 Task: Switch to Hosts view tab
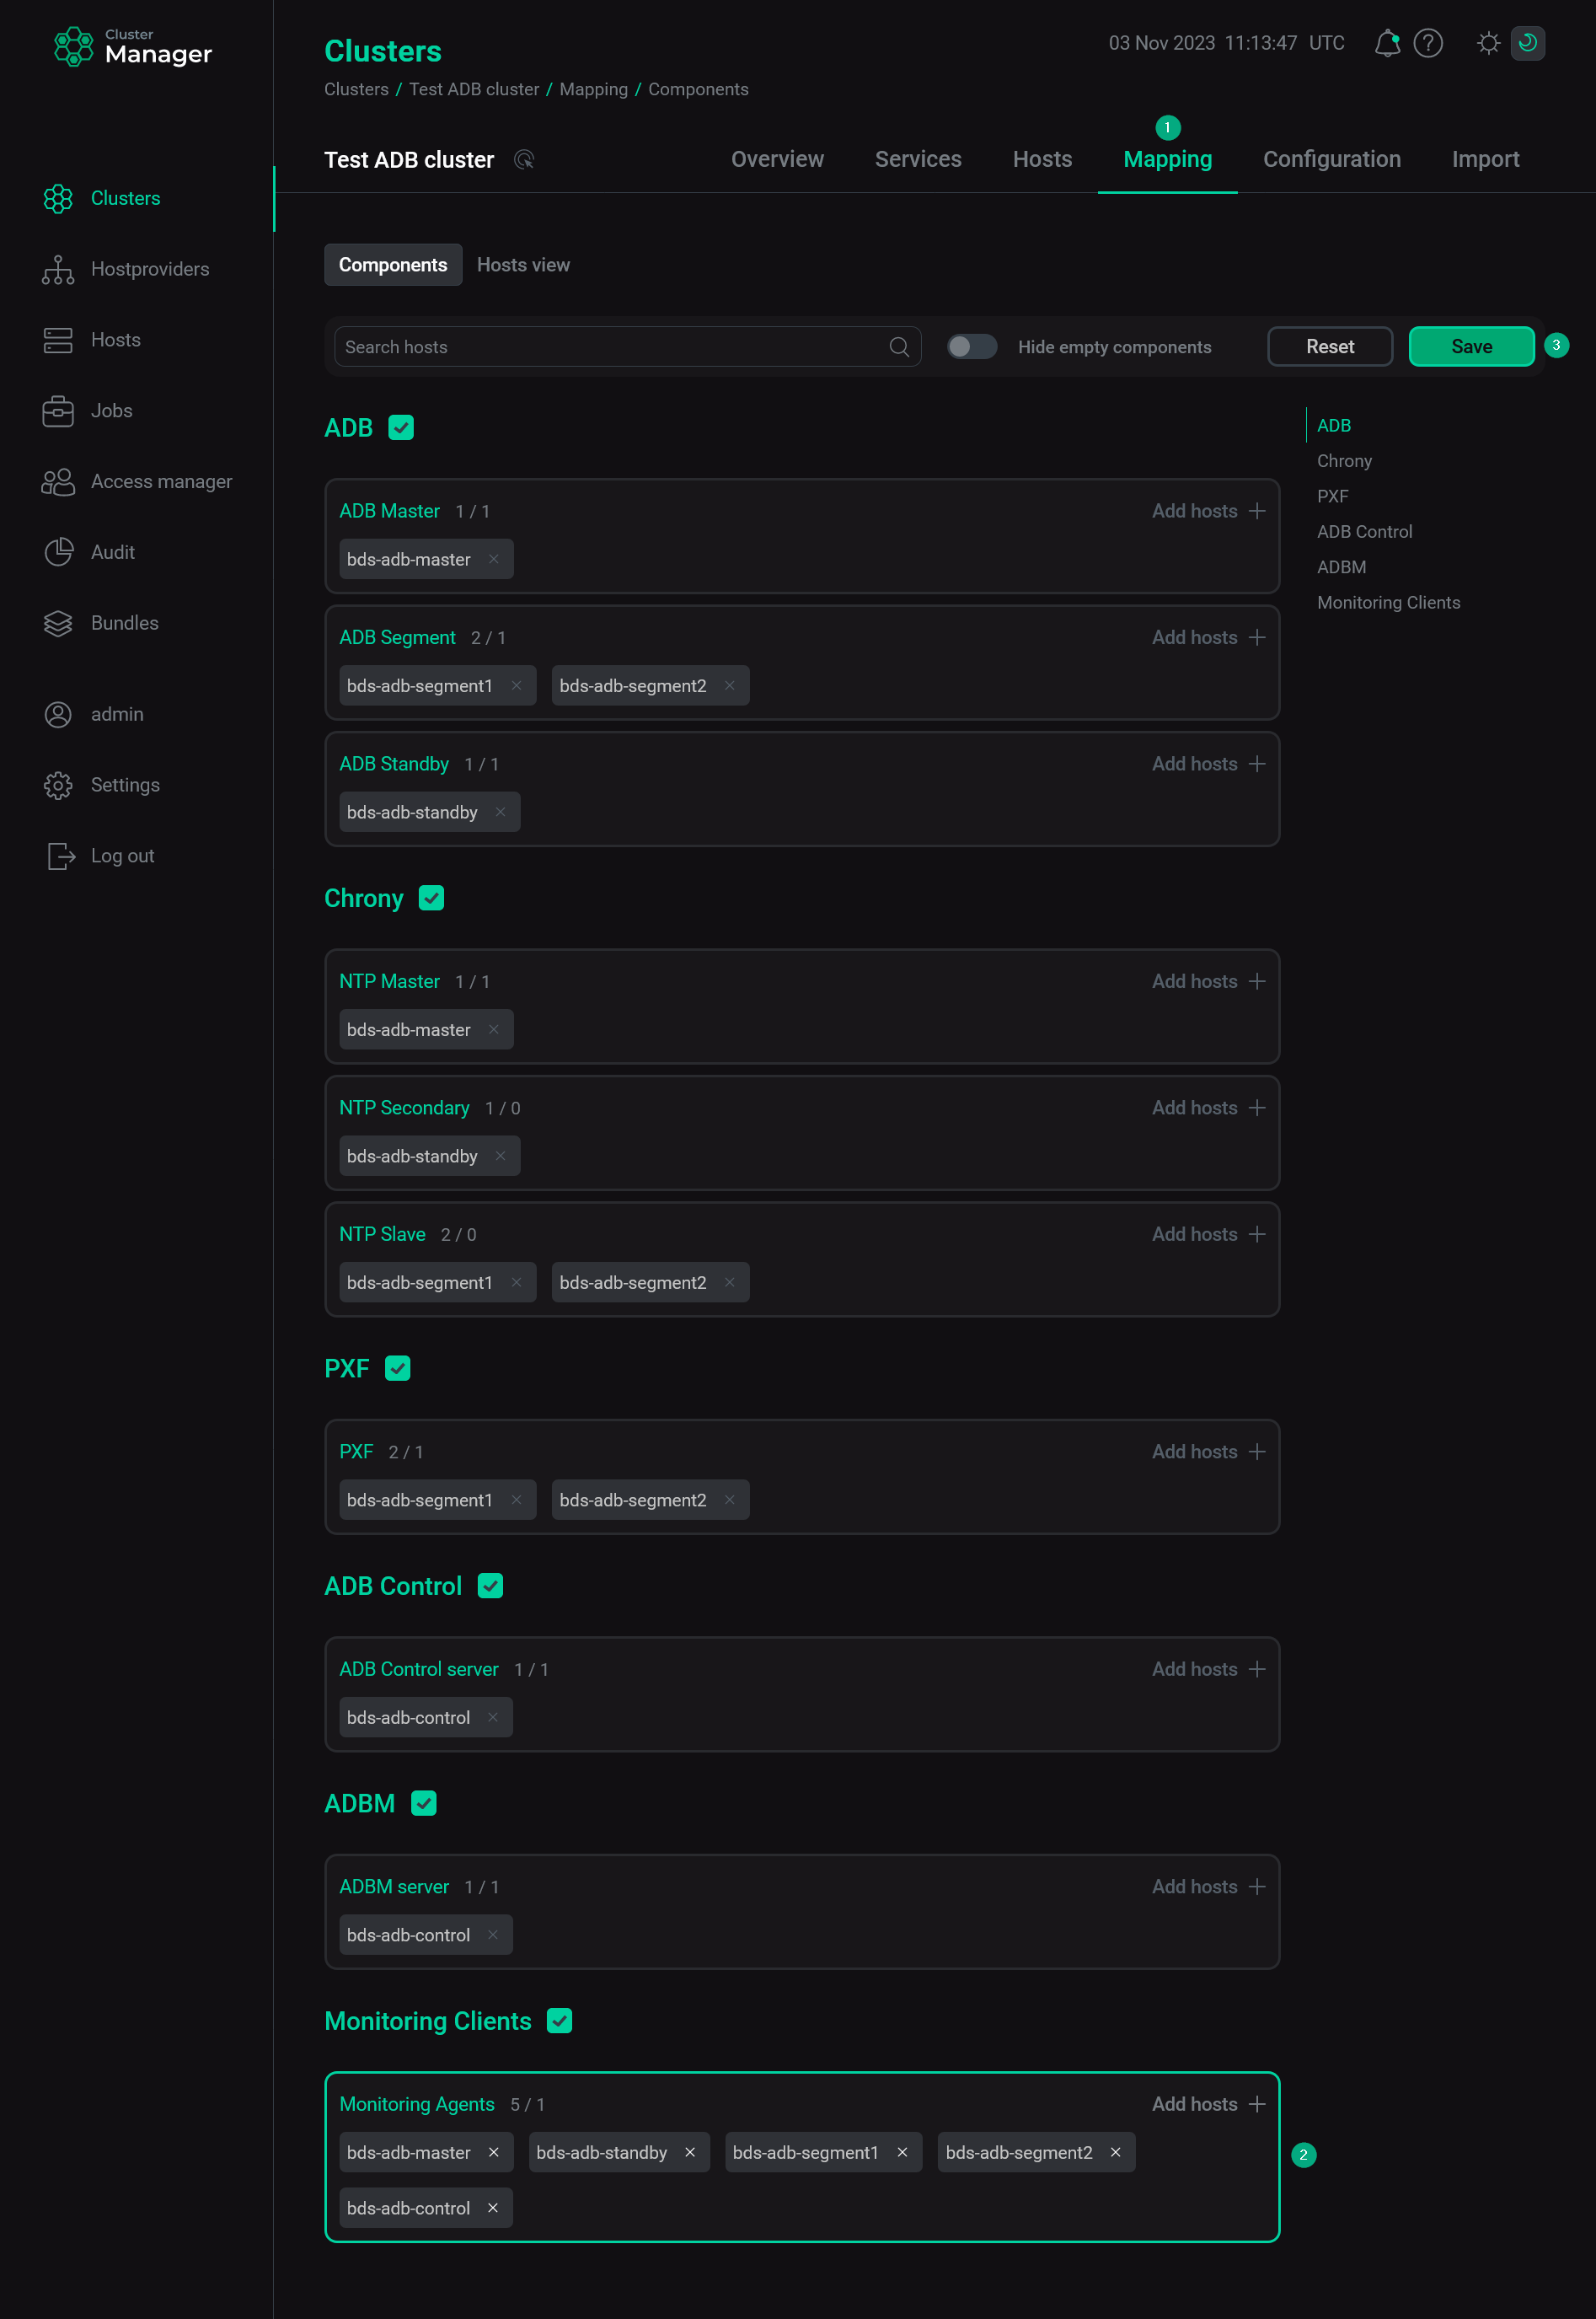click(x=523, y=266)
